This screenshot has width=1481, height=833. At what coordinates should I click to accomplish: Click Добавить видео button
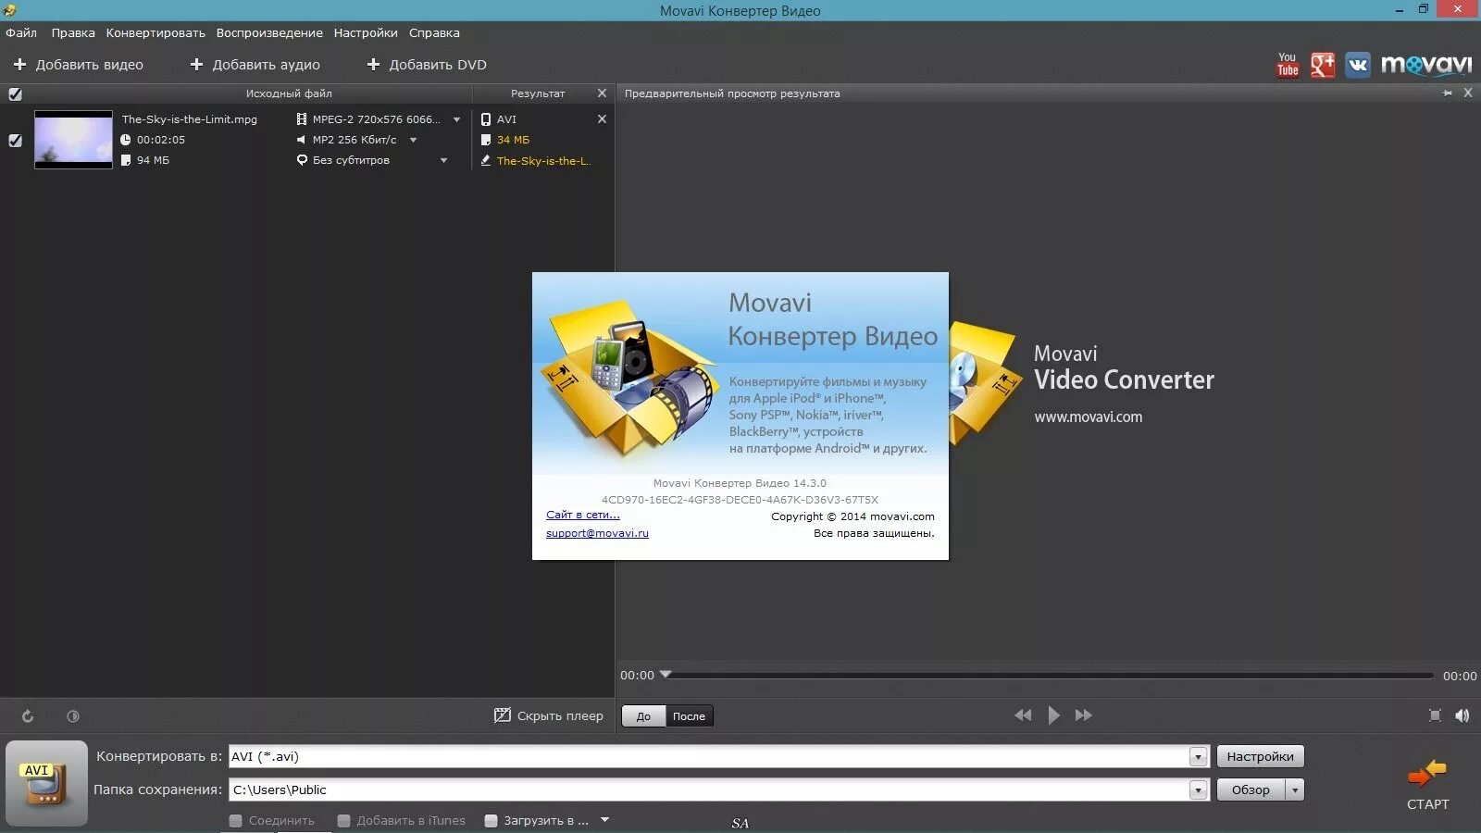pyautogui.click(x=79, y=65)
